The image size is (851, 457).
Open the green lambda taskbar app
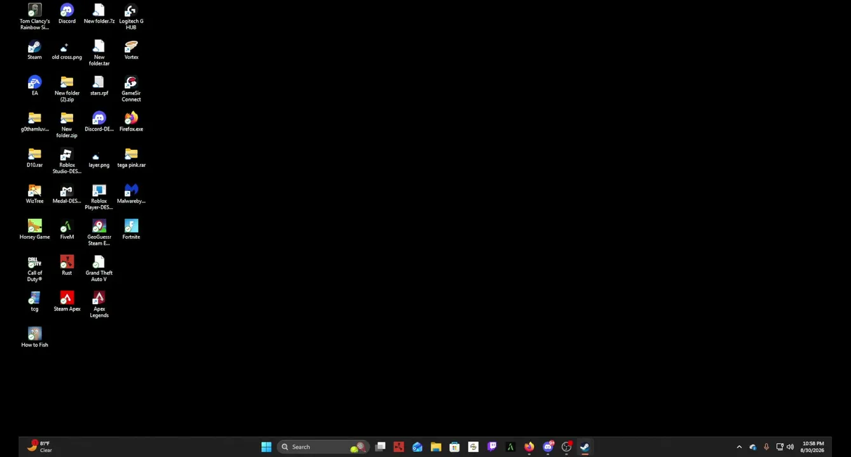510,447
